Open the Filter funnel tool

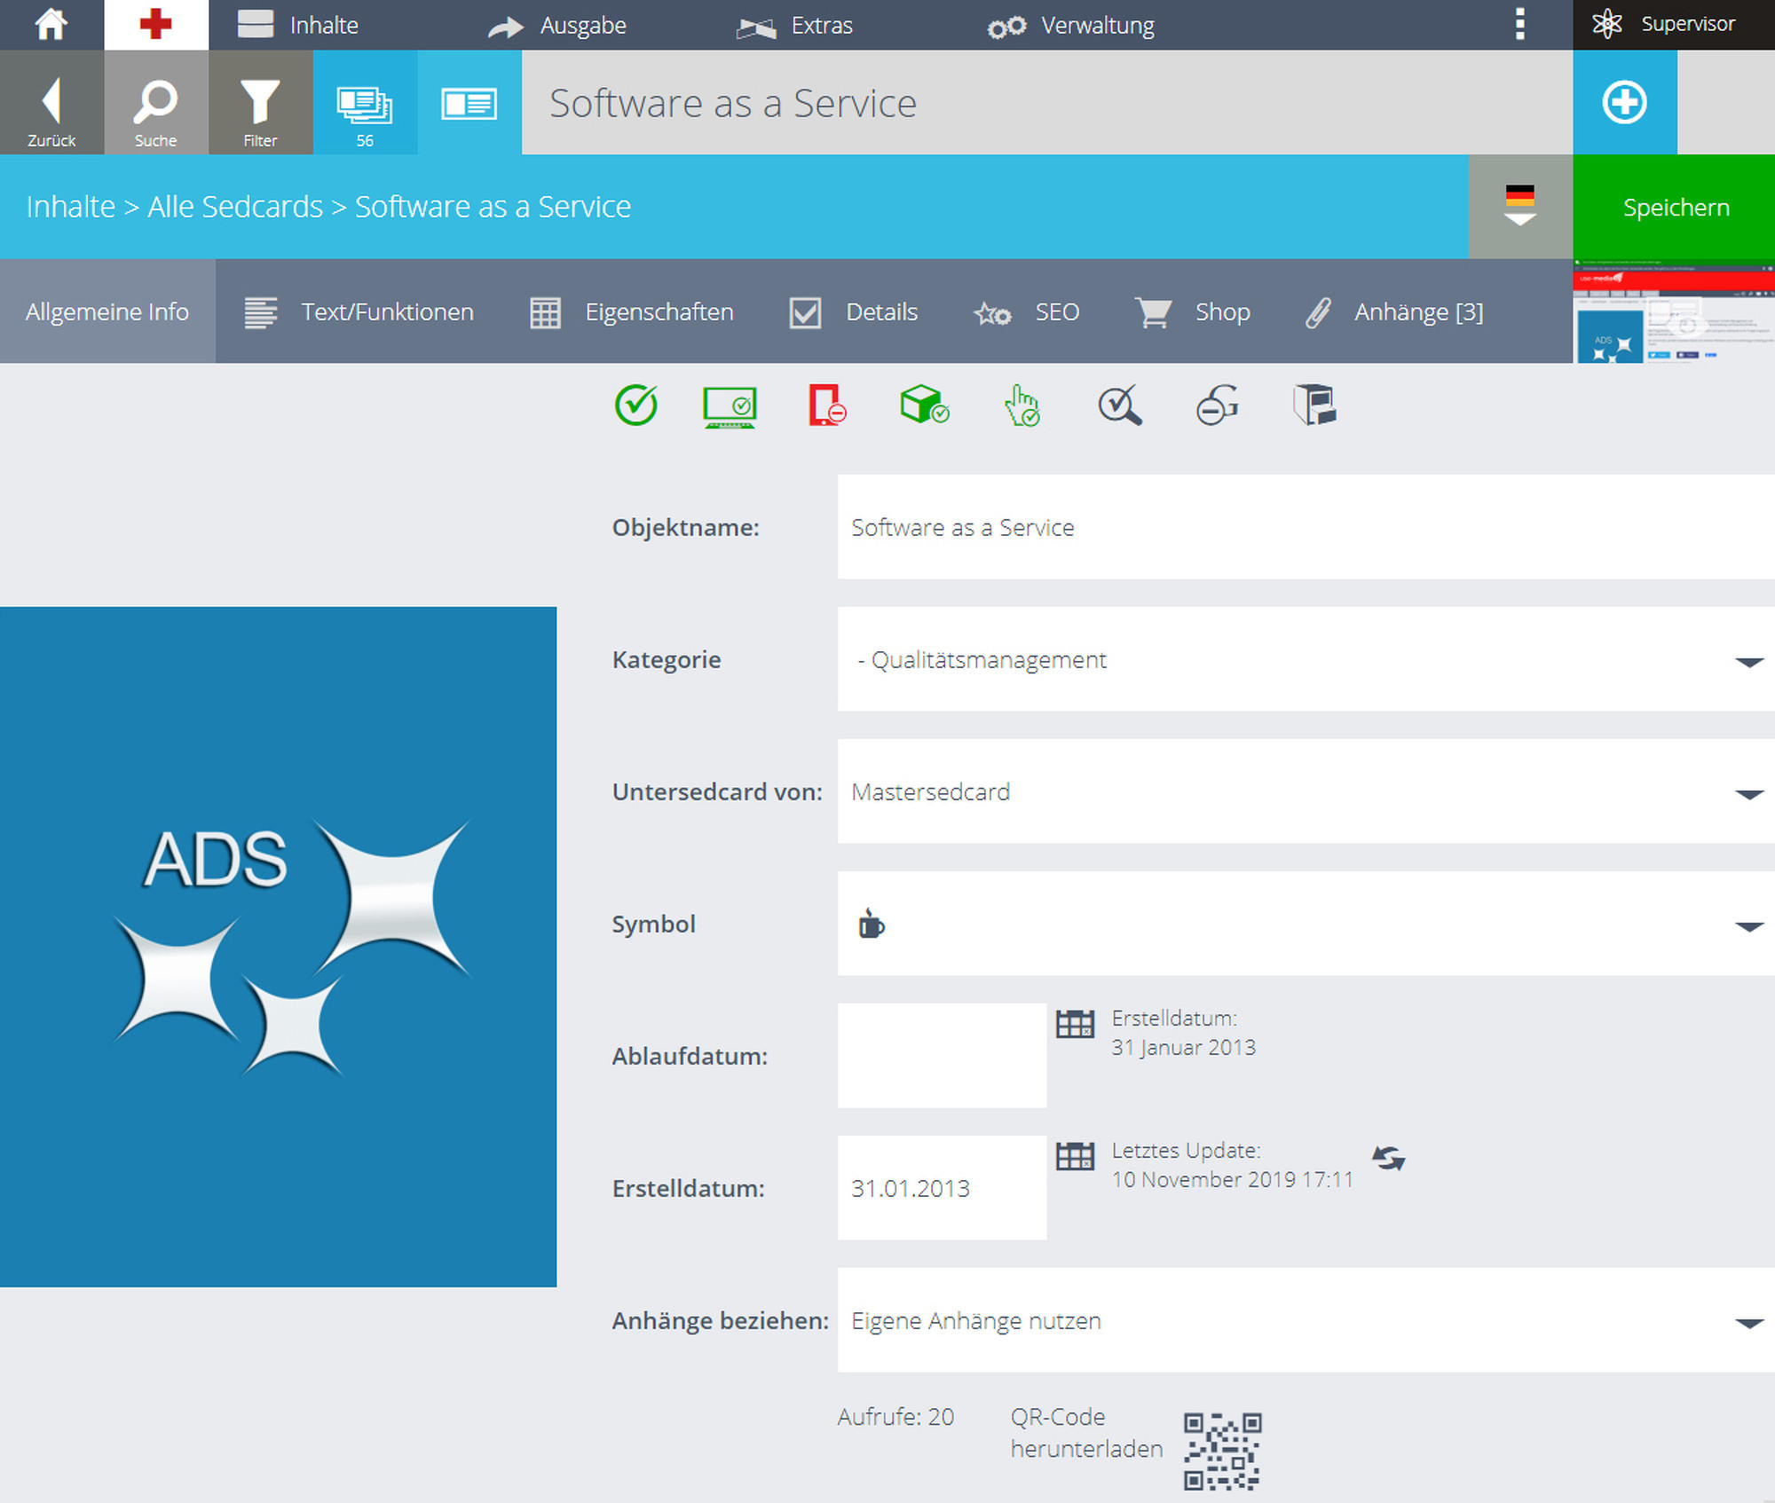pos(260,102)
